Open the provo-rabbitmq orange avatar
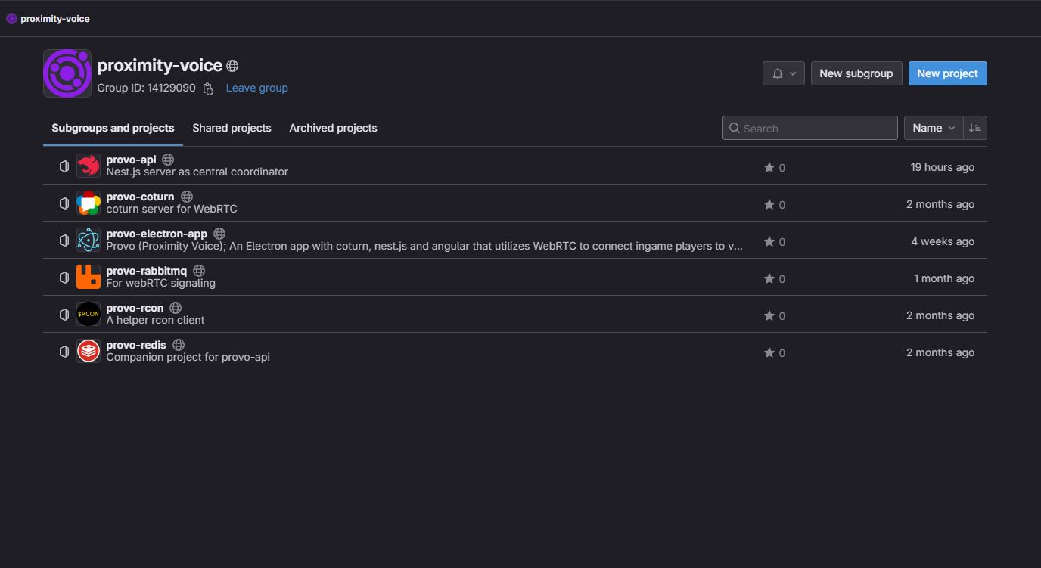Screen dimensions: 1041x568 point(89,277)
